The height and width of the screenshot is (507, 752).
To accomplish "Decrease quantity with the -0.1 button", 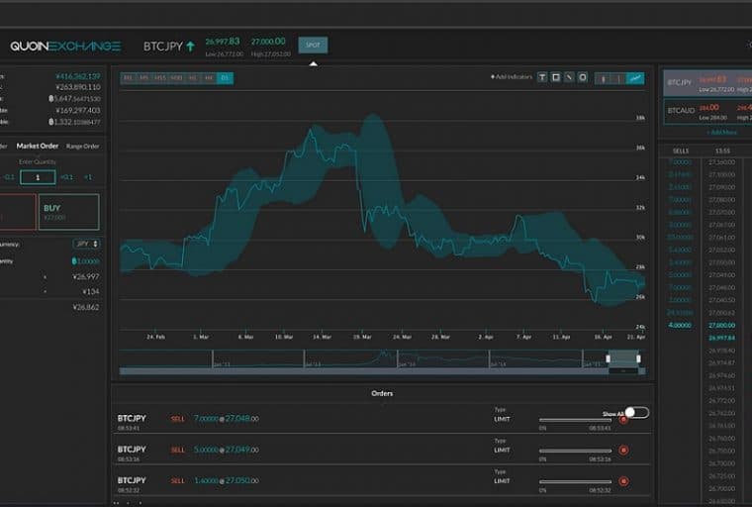I will 9,177.
